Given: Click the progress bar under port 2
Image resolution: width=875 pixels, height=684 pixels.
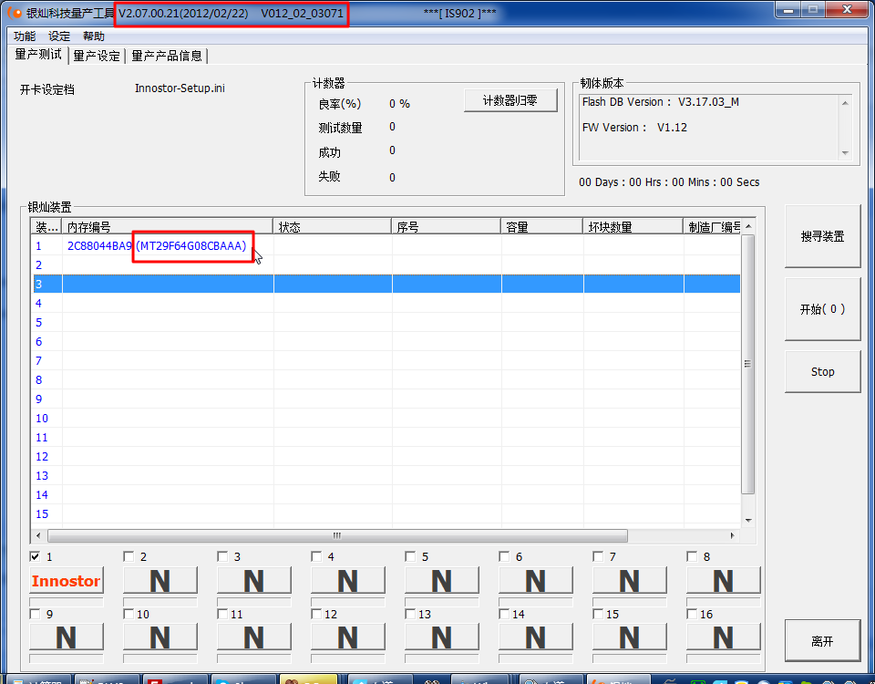Looking at the screenshot, I should pyautogui.click(x=160, y=602).
